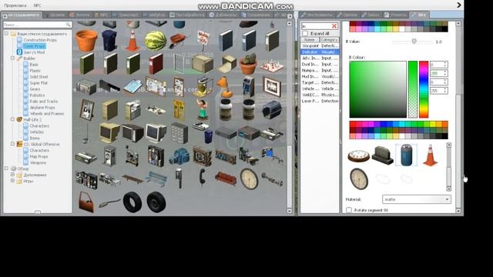
Task: Select the Laser P... Detection tool row
Action: coord(320,101)
